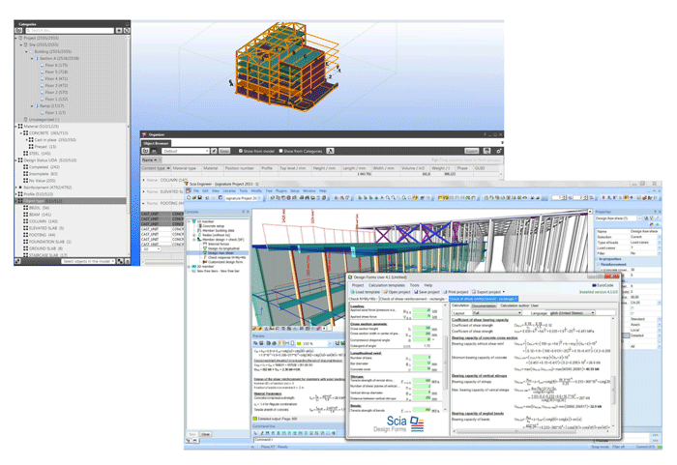Open Calculation templates menu in Design Forms

click(x=387, y=285)
